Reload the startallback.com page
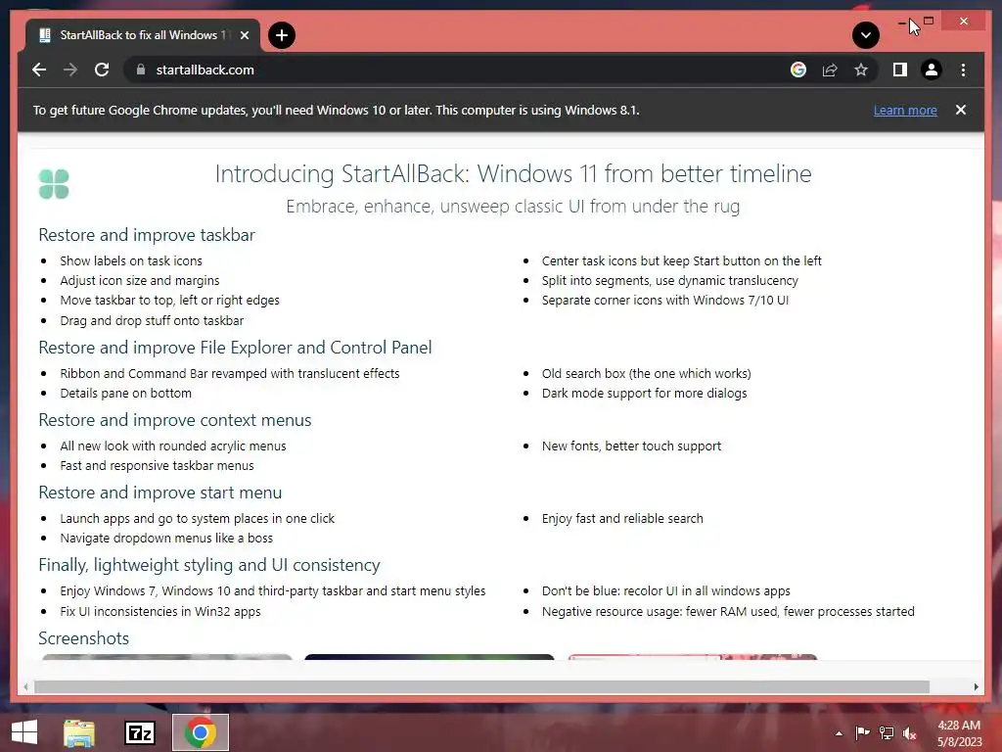Screen dimensions: 1002x752 coord(102,70)
